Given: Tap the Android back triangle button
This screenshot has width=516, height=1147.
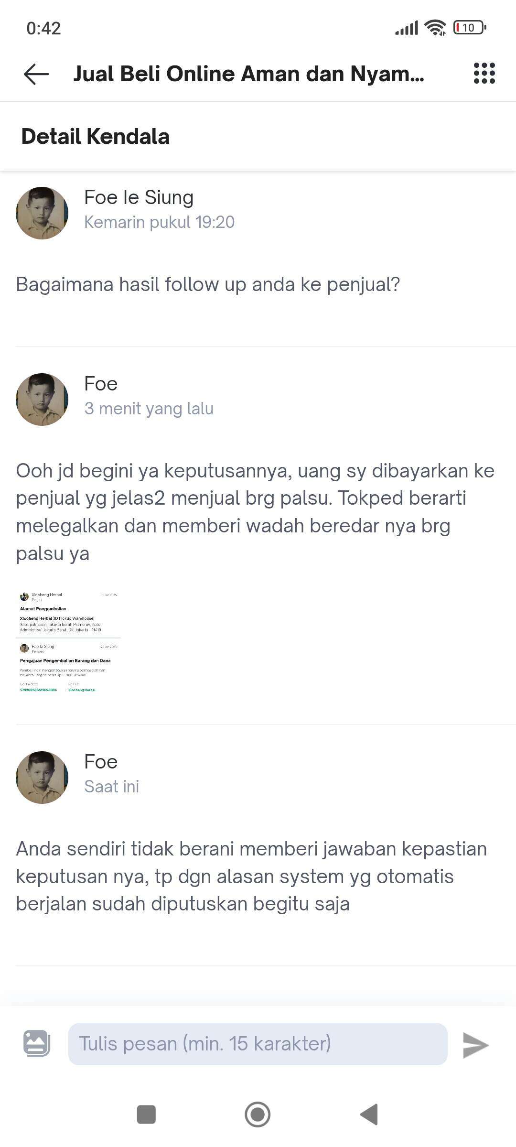Looking at the screenshot, I should click(x=369, y=1115).
